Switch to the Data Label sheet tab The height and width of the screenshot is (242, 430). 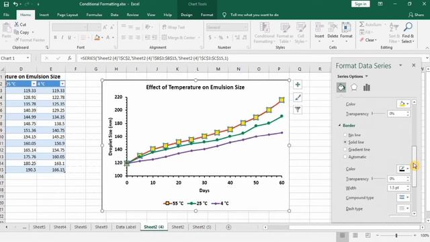pos(126,227)
